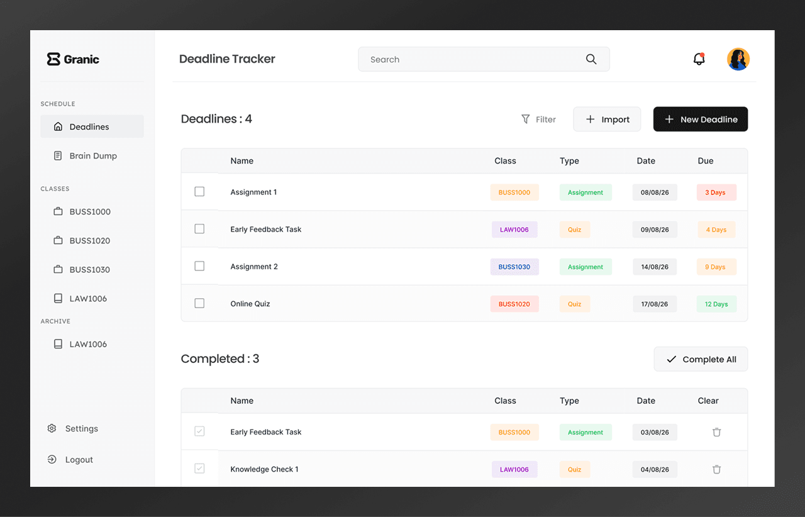Screen dimensions: 805x517
Task: Click the Granic logo icon
Action: (53, 59)
